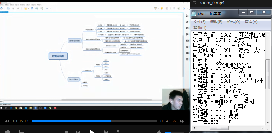The width and height of the screenshot is (272, 133).
Task: Click Notepad scroll-down arrow
Action: (x=268, y=122)
